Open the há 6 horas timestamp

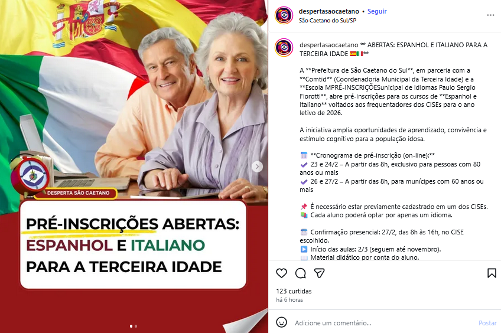pos(289,300)
